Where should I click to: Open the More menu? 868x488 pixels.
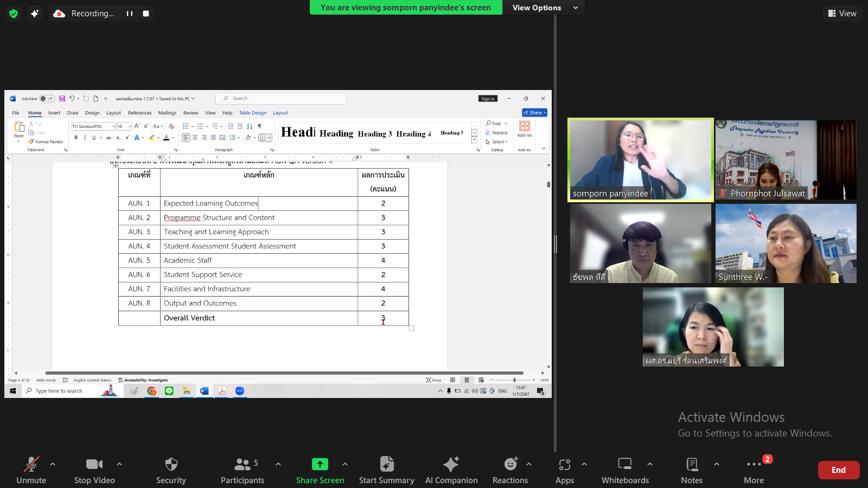point(754,465)
